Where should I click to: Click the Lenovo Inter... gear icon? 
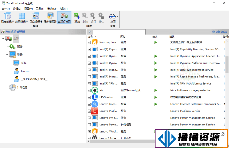tap(95, 104)
